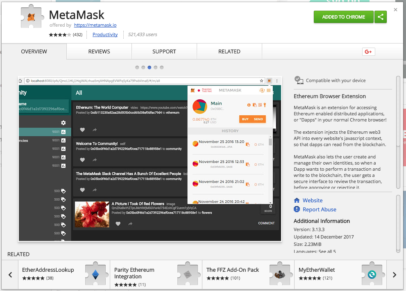406x291 pixels.
Task: Select the fifth screenshot carousel dot
Action: tap(162, 67)
